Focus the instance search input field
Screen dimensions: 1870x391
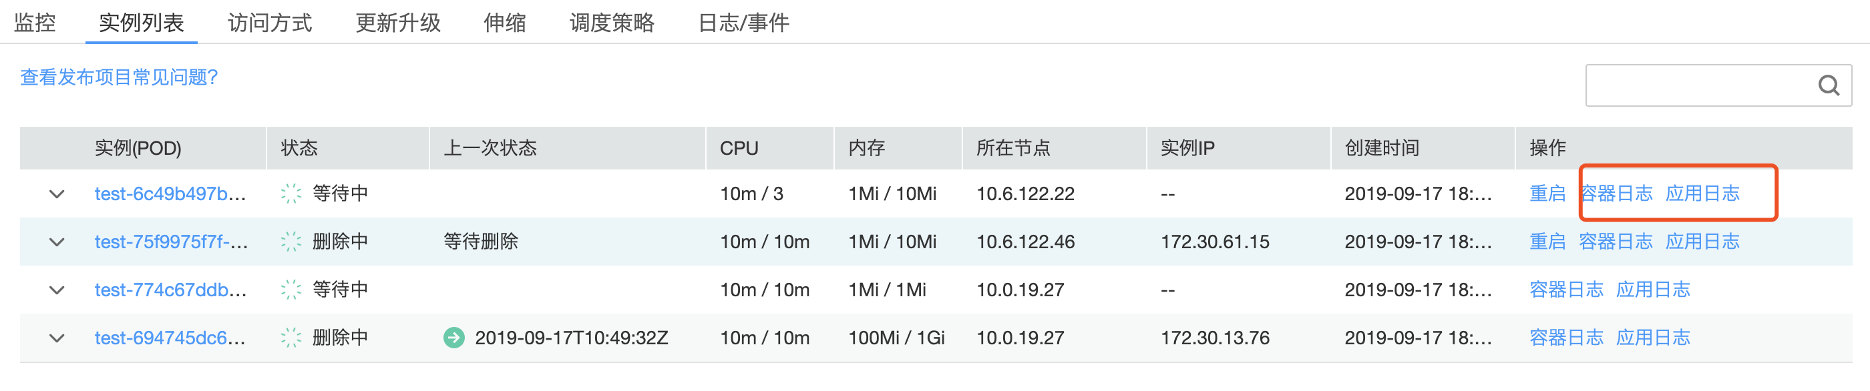tap(1698, 85)
